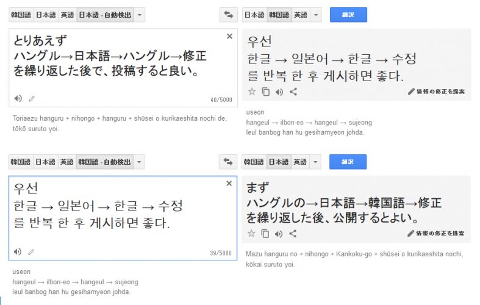Clear the top Japanese source text
The width and height of the screenshot is (480, 305).
[229, 37]
